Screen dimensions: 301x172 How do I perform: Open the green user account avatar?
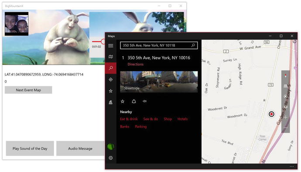(110, 147)
